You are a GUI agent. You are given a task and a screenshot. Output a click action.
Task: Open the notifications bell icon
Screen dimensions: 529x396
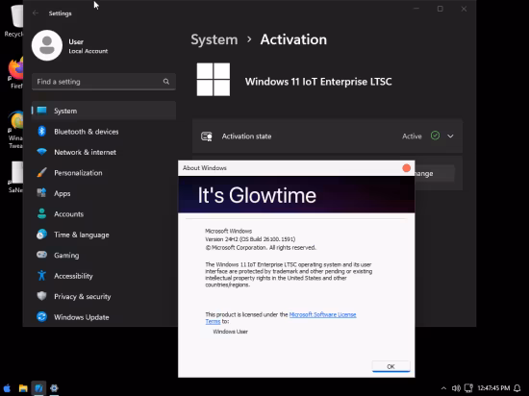[x=517, y=388]
